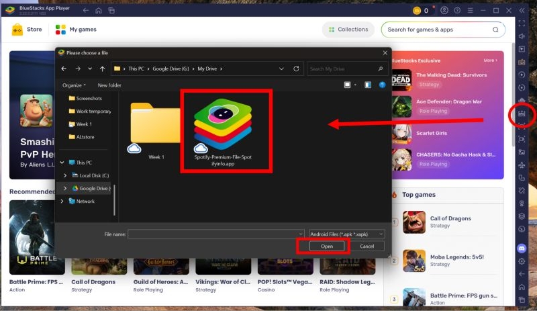Collapse the sidebar with the double chevron
This screenshot has width=537, height=311.
pos(522,10)
